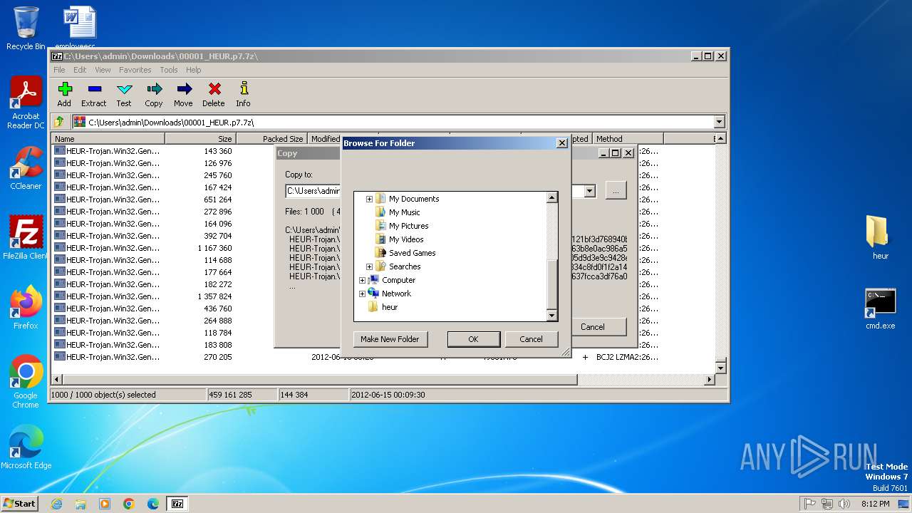Open Firefox desktop icon
The height and width of the screenshot is (513, 912).
pyautogui.click(x=26, y=308)
